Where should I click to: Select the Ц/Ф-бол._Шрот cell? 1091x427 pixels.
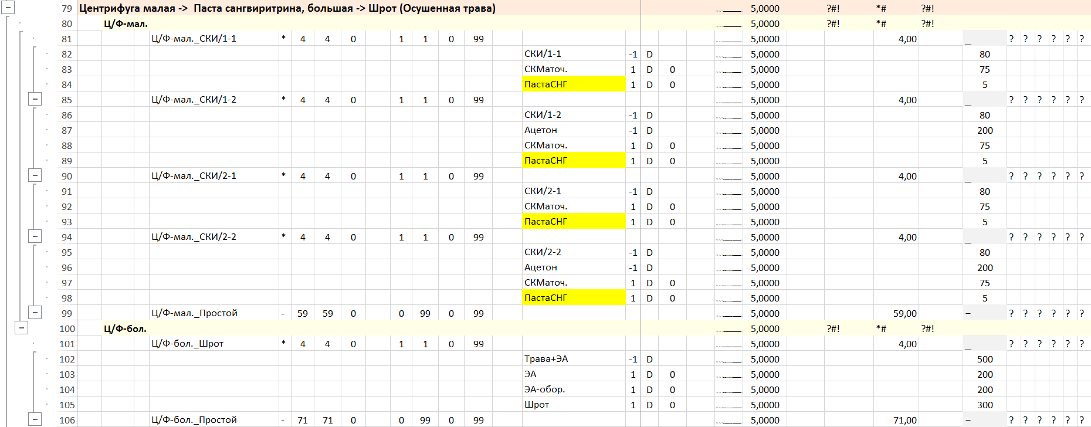(188, 344)
